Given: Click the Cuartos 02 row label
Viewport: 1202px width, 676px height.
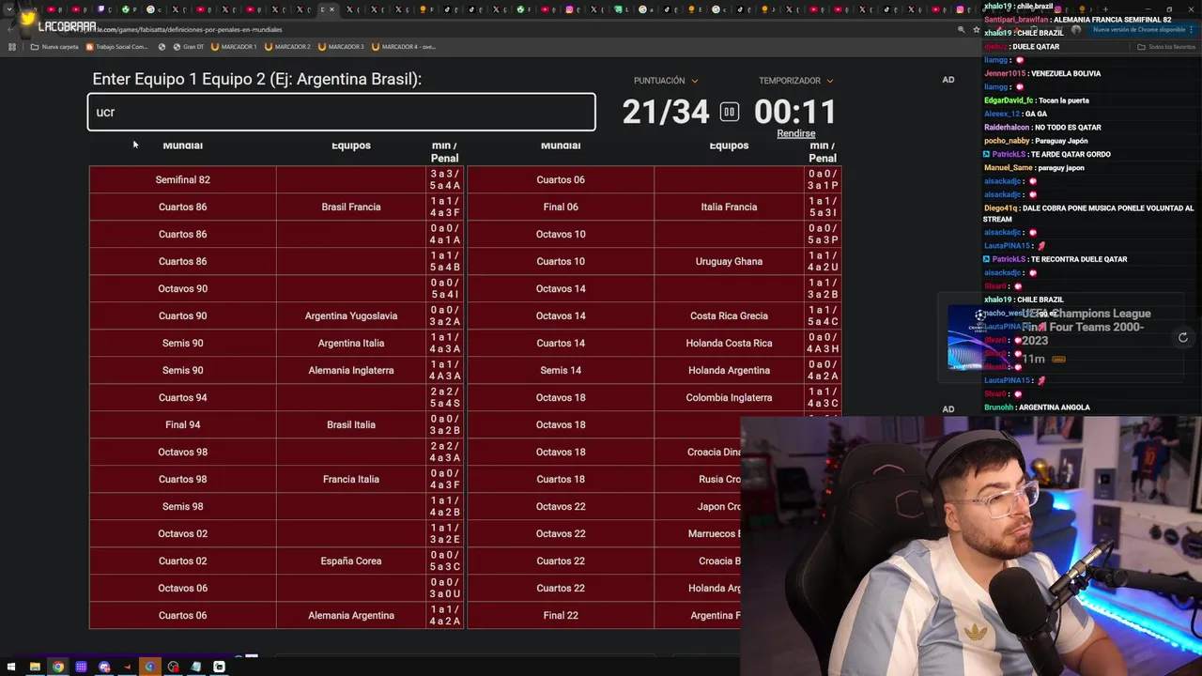Looking at the screenshot, I should click(x=182, y=561).
